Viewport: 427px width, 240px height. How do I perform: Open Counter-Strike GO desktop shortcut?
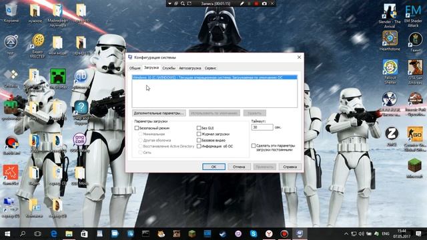click(x=415, y=139)
